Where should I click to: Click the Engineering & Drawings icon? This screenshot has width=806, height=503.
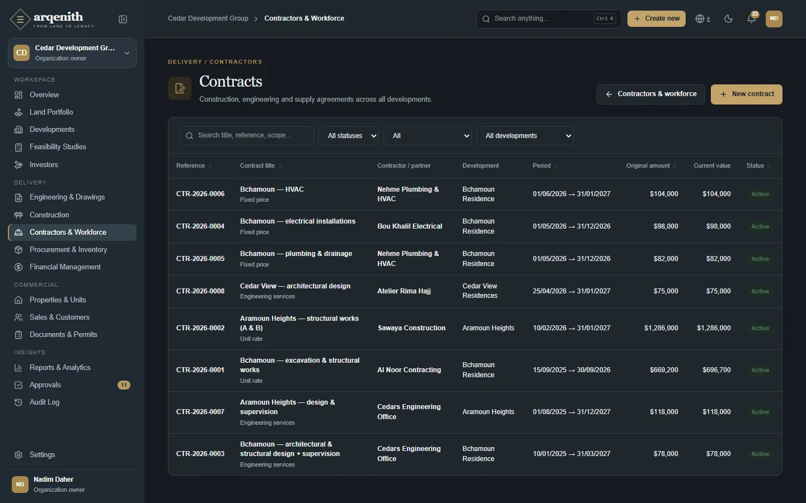(18, 197)
